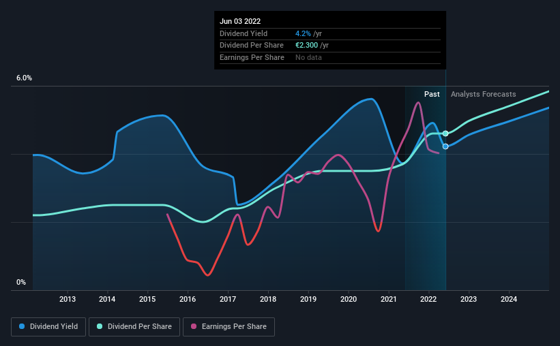
Task: Click the 'No data' earnings value
Action: 308,57
